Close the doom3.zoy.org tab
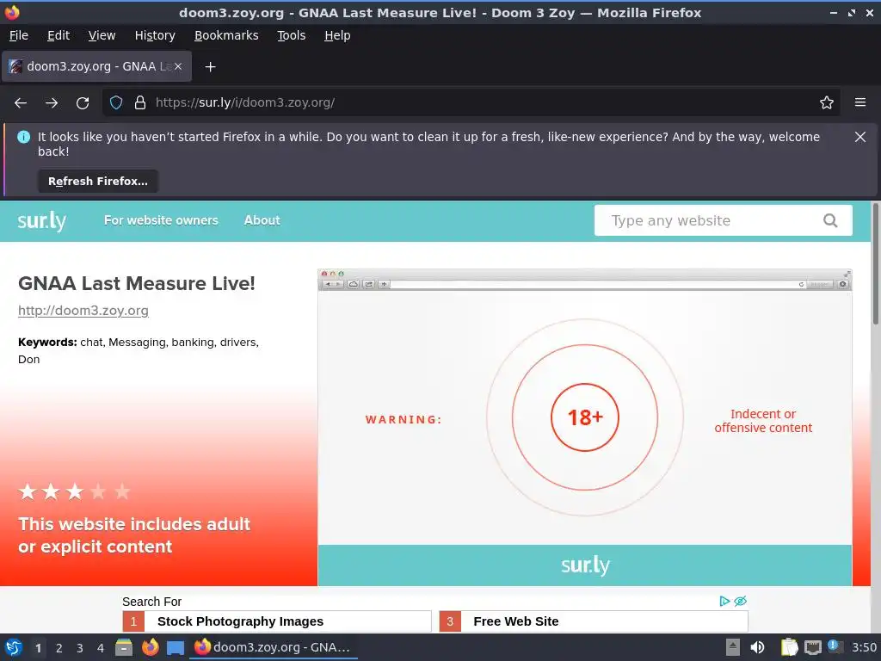Image resolution: width=881 pixels, height=661 pixels. [178, 66]
